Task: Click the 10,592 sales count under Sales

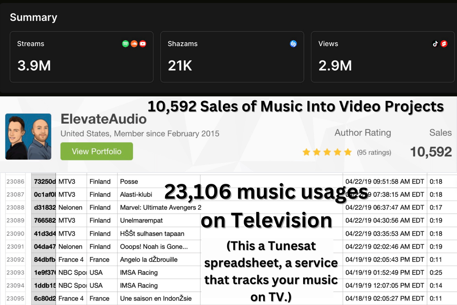Action: [x=431, y=152]
